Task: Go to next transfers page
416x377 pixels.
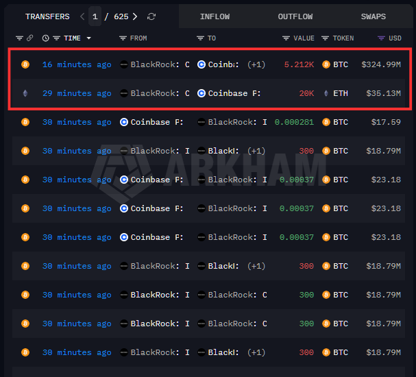Action: coord(135,16)
